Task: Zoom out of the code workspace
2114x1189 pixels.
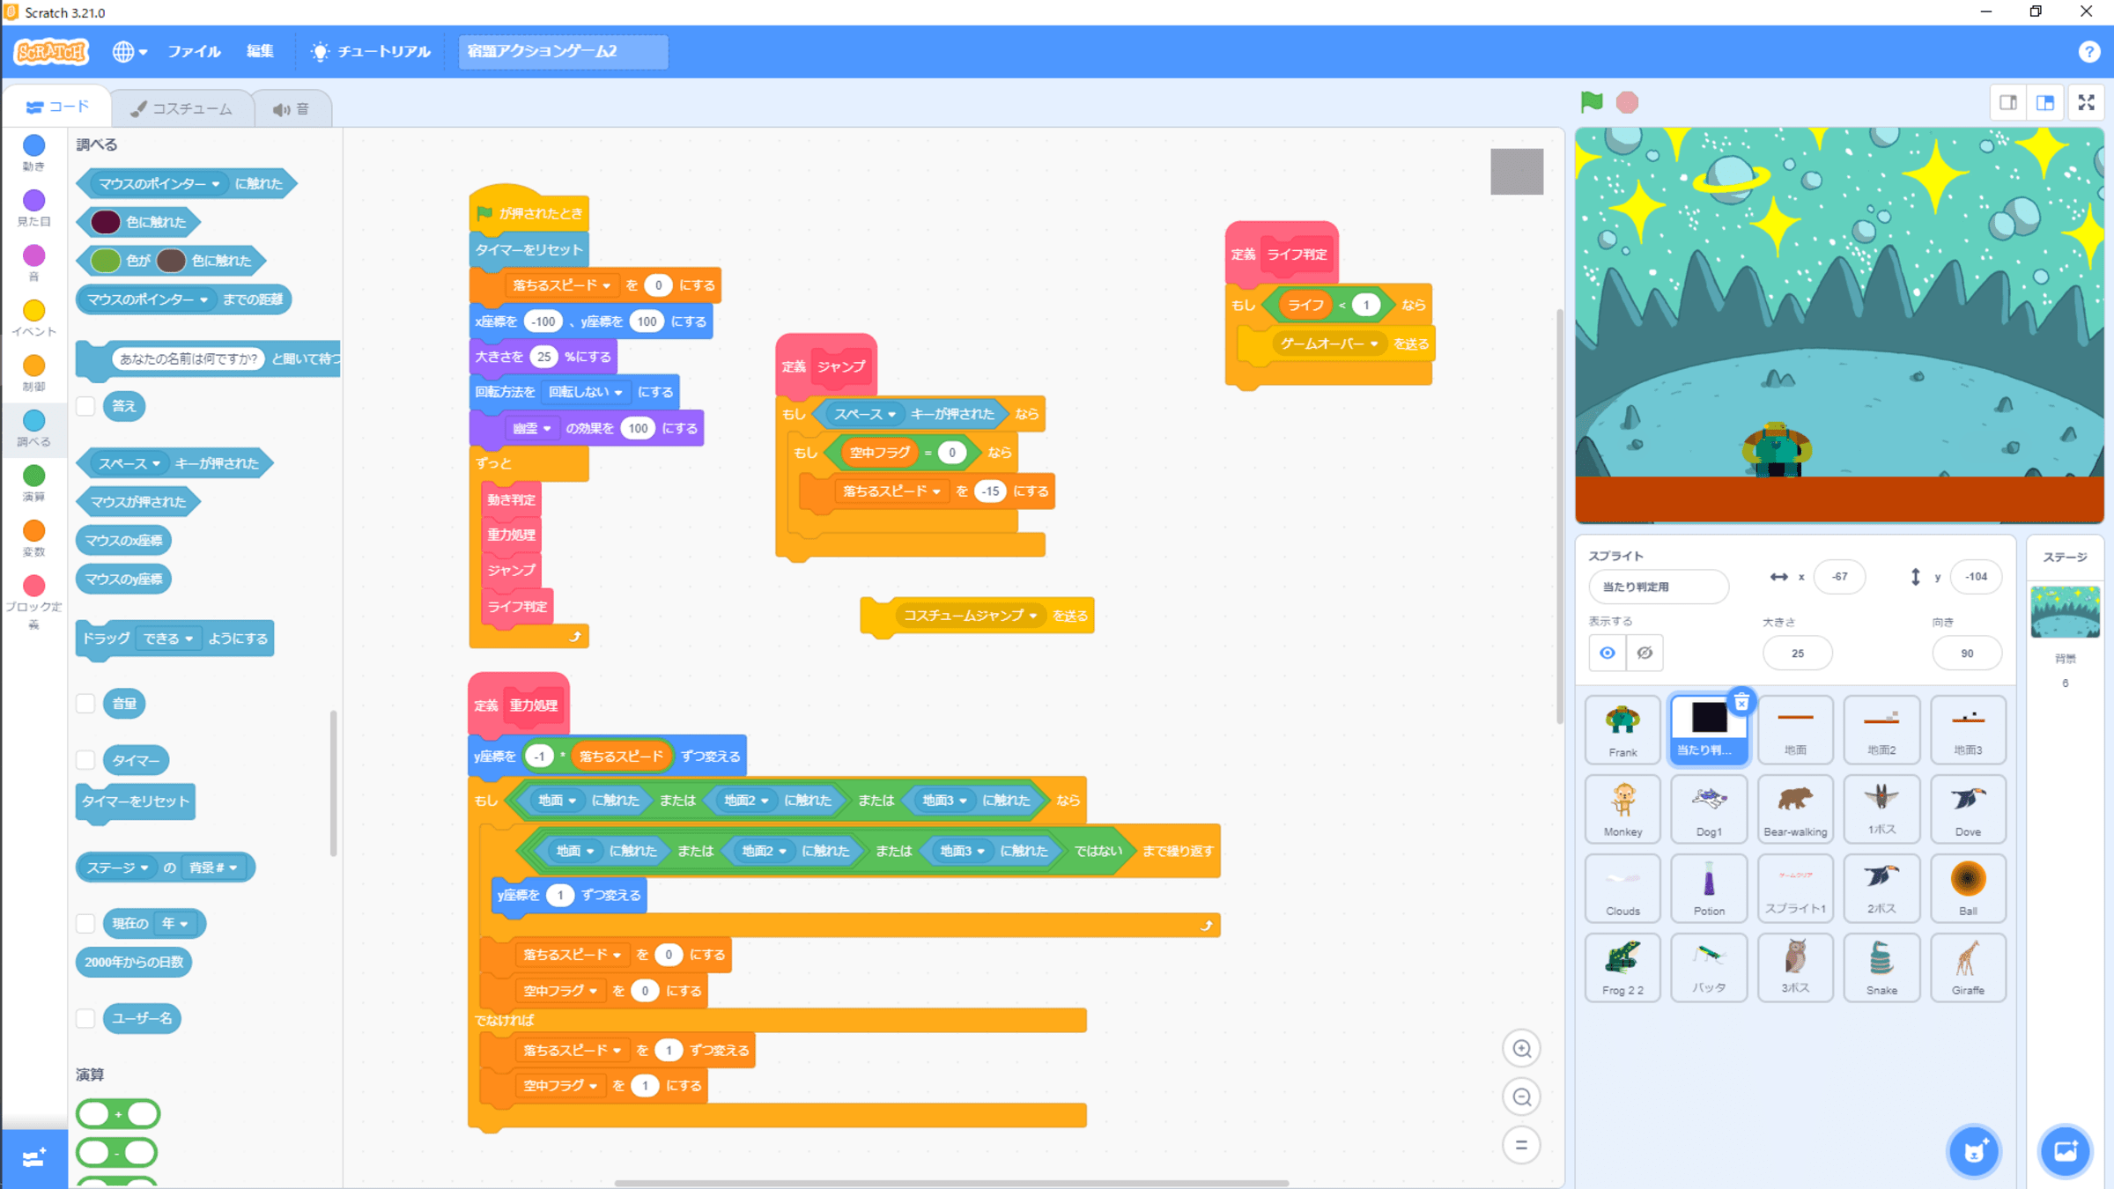Action: (x=1521, y=1097)
